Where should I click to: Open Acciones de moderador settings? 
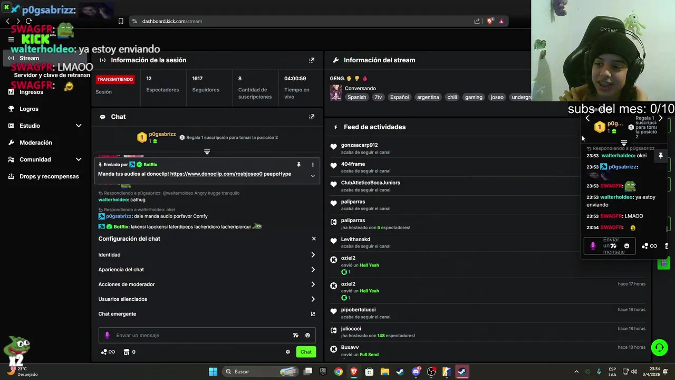click(x=207, y=284)
